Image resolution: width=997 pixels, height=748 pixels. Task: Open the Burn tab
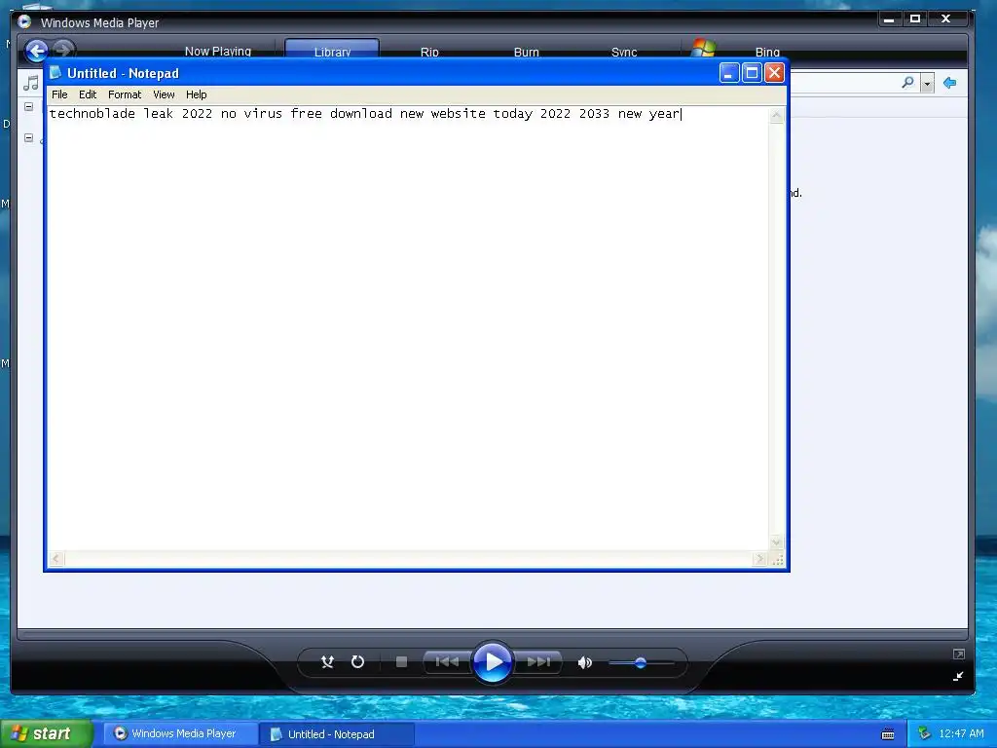pyautogui.click(x=526, y=52)
